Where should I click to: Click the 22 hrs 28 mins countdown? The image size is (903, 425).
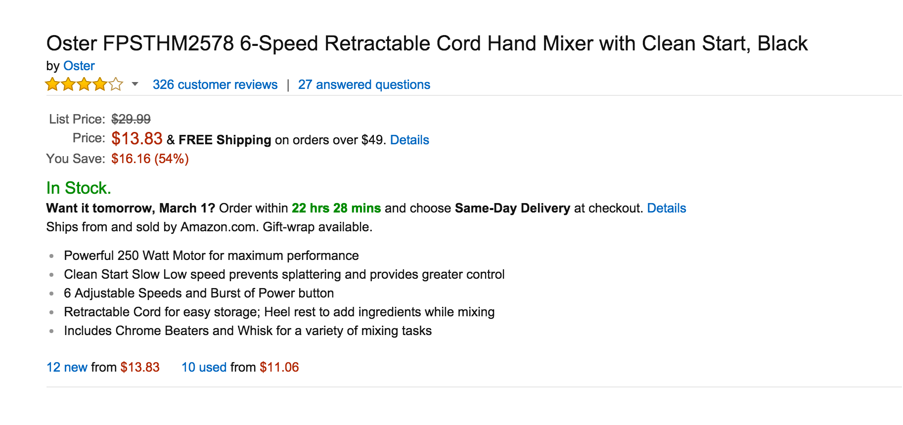(336, 208)
